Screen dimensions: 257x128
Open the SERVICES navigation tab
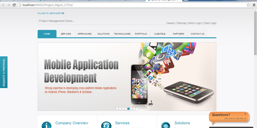tap(66, 34)
